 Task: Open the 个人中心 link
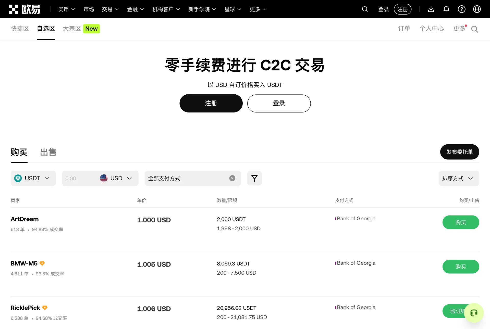tap(432, 29)
